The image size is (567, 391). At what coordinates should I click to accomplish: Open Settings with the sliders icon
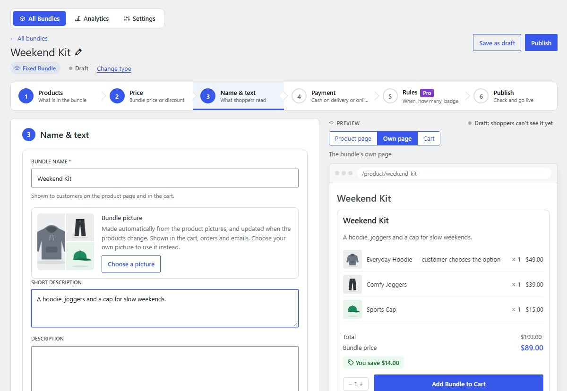[x=139, y=18]
